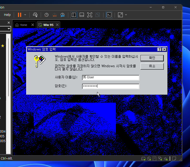Open the snapshot manager icon
Viewport: 190px width, 167px height.
pyautogui.click(x=62, y=15)
